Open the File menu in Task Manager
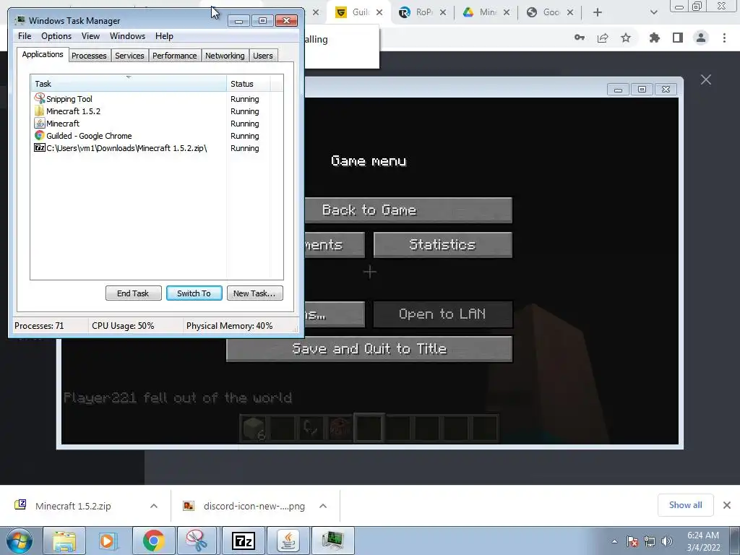 click(x=25, y=36)
